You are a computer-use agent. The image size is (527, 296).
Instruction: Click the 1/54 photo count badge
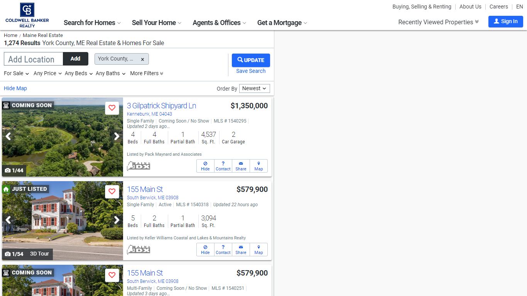tap(14, 254)
